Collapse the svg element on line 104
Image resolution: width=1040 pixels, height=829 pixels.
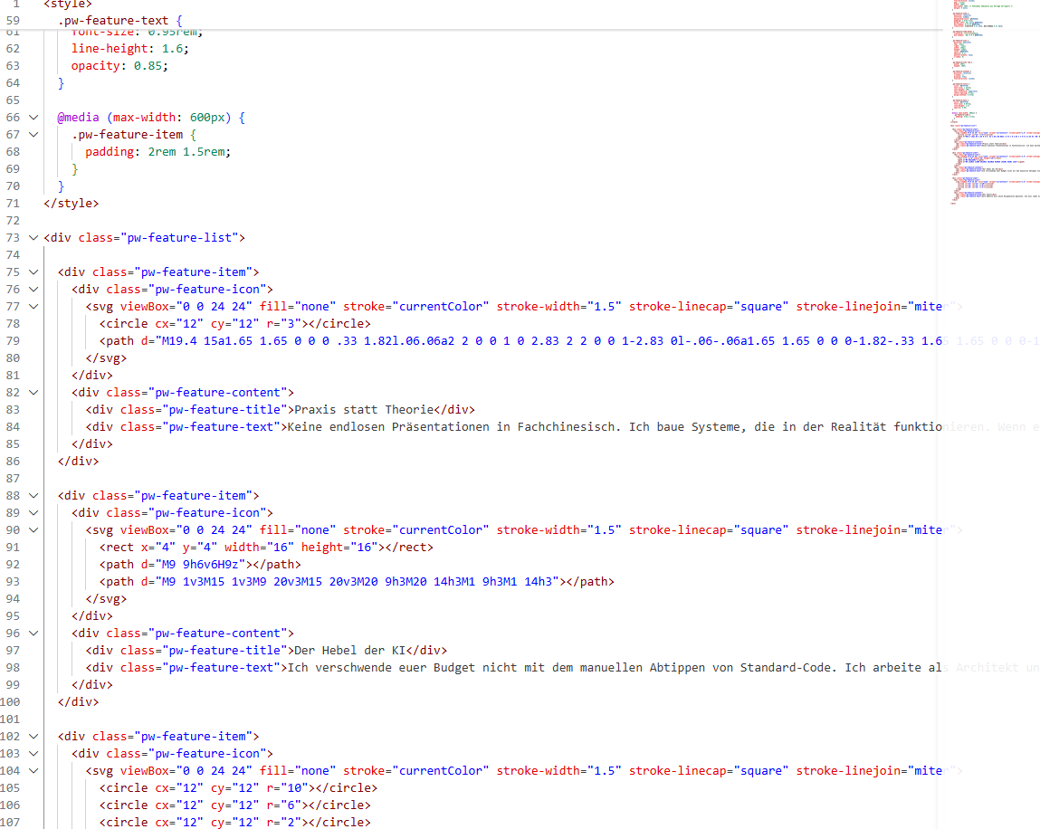pos(33,771)
